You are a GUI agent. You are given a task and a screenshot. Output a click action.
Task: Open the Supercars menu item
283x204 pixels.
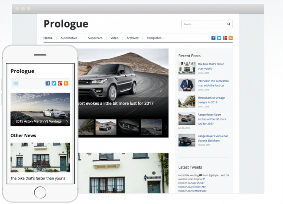pyautogui.click(x=95, y=38)
